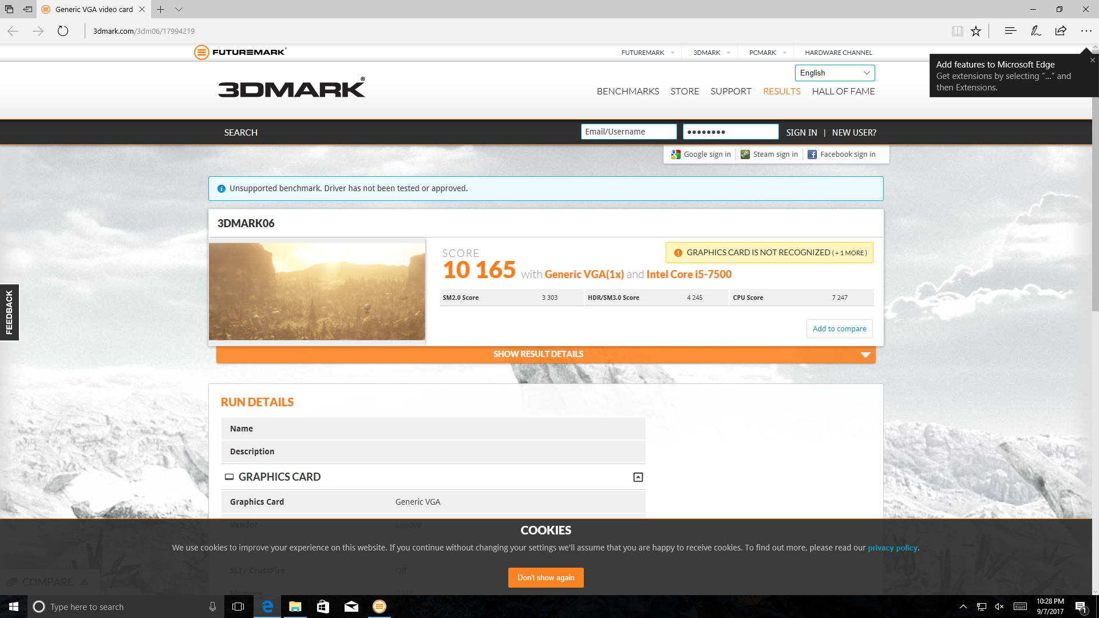Expand Show Result Details bar
This screenshot has height=618, width=1099.
pyautogui.click(x=545, y=354)
